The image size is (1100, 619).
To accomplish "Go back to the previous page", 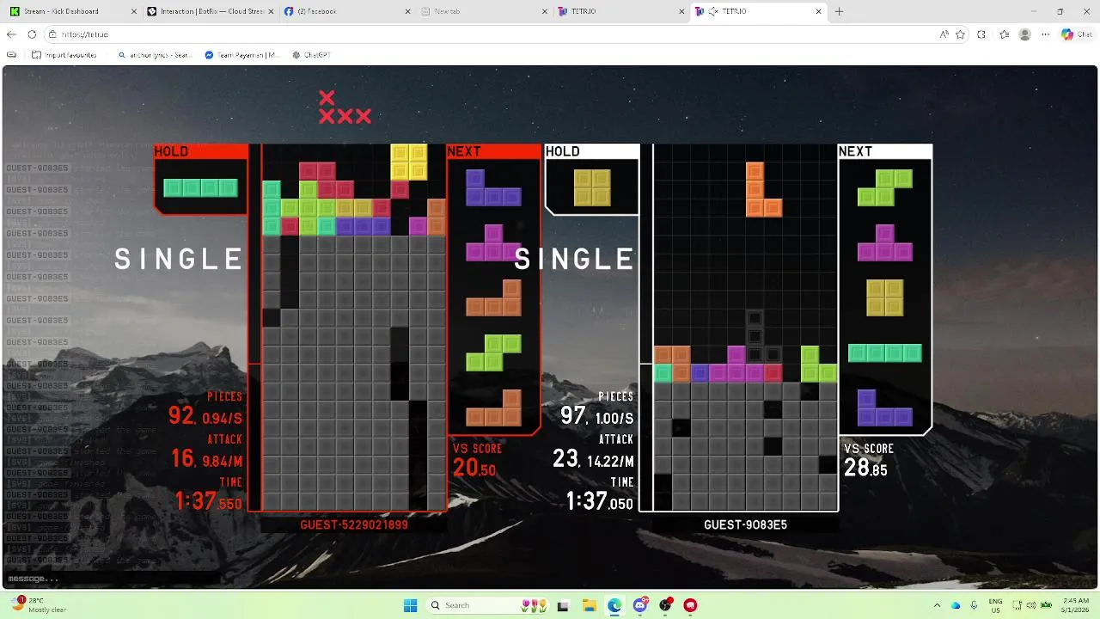I will [x=11, y=34].
